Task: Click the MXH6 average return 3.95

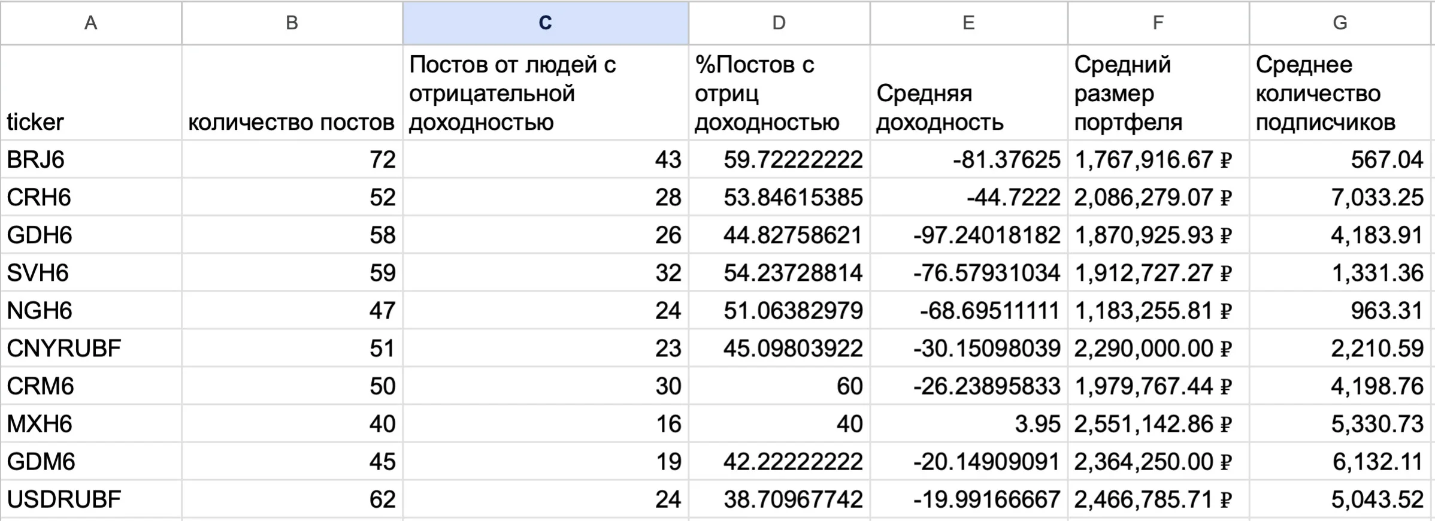Action: click(969, 423)
